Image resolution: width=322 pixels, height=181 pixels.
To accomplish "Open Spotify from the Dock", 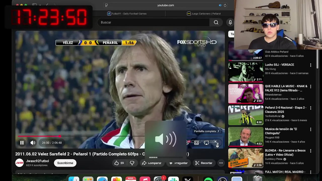I will coord(208,179).
